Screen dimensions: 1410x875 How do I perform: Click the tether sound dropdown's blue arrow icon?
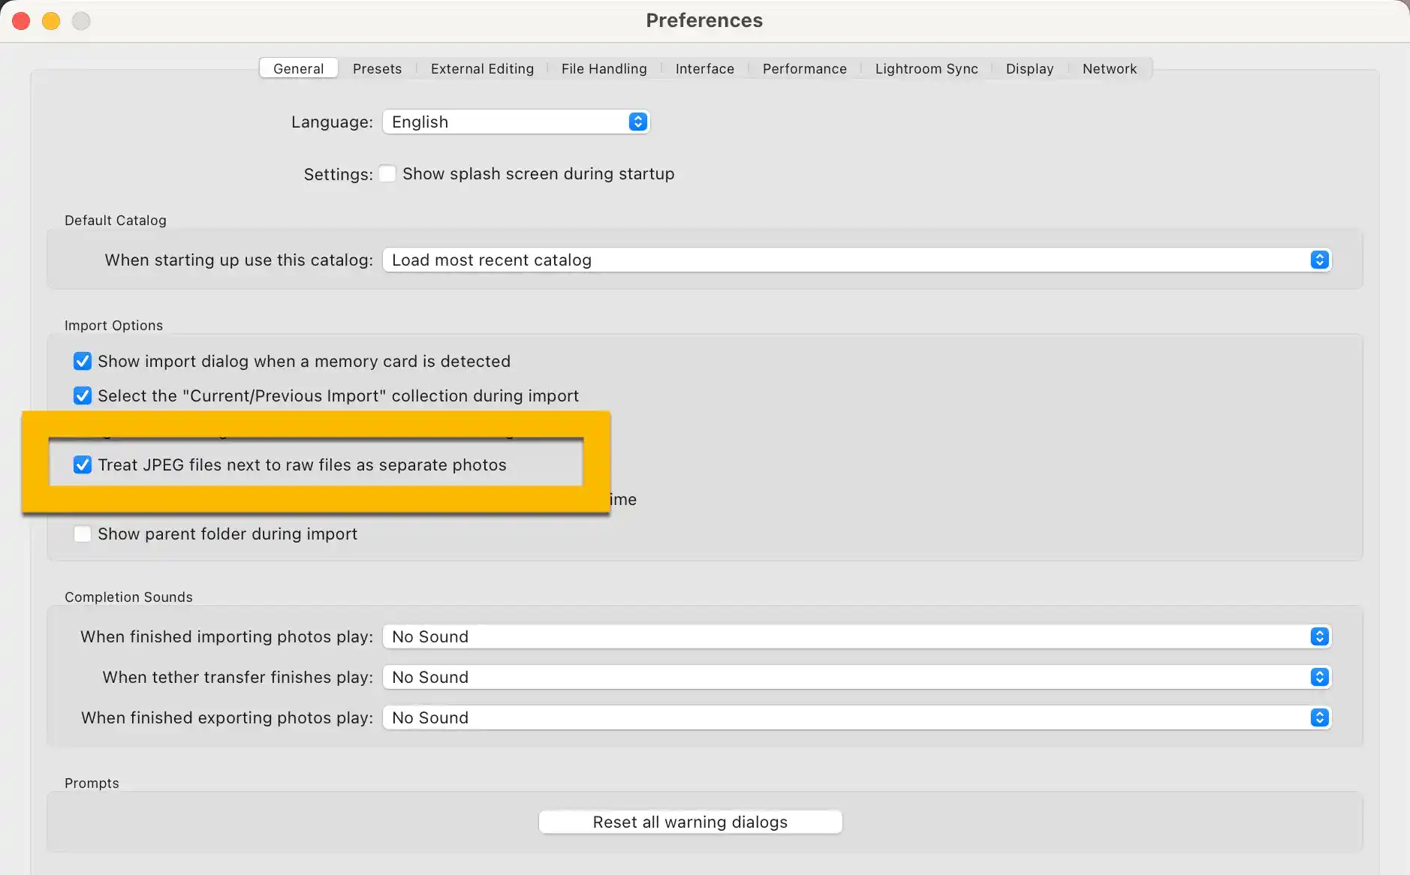[1319, 677]
